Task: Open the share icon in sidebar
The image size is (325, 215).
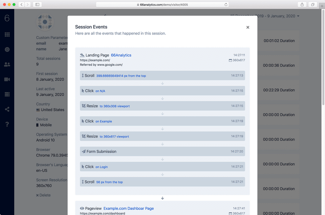Action: [x=7, y=109]
